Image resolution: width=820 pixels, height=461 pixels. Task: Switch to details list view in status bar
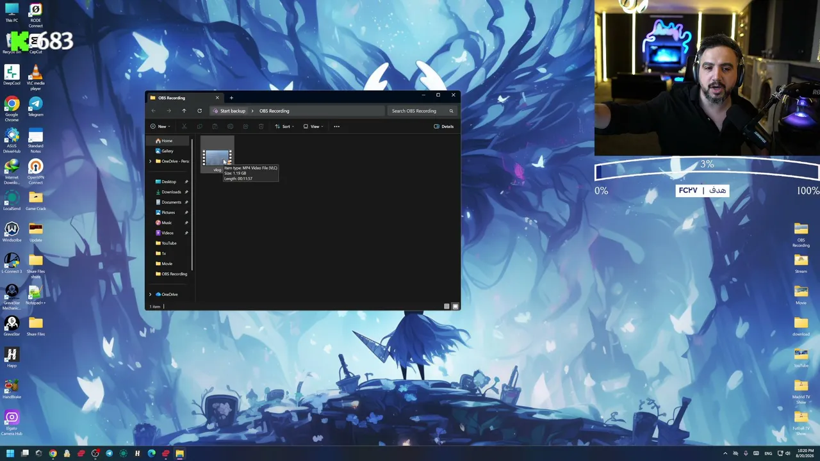447,307
